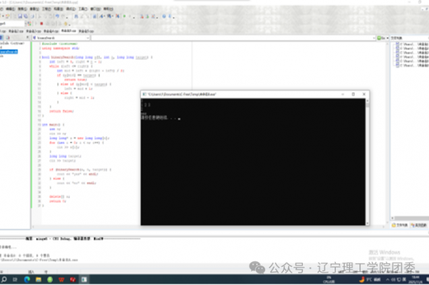Screen dimensions: 429x285
Task: Select include <iostream> in symbol tree
Action: 12,43
